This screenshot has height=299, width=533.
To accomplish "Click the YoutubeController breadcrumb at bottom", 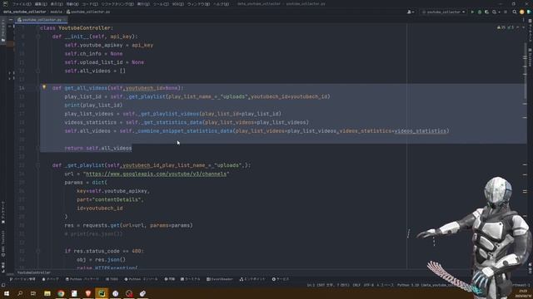I will [x=33, y=272].
